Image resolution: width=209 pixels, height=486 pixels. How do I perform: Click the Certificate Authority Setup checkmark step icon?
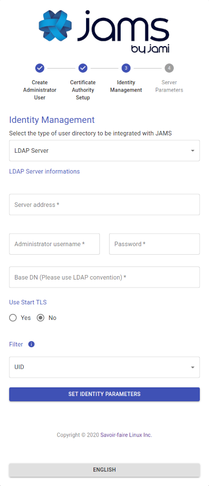coord(83,68)
